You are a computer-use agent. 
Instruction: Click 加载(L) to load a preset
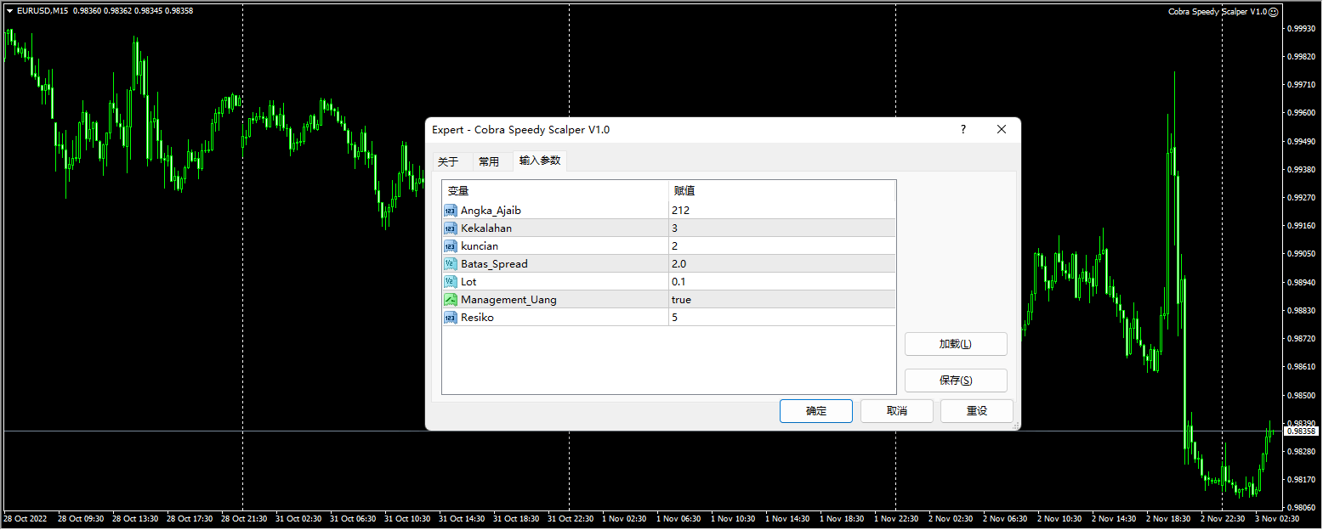click(x=955, y=344)
